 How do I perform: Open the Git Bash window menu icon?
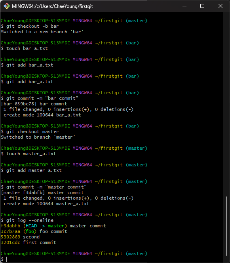pos(7,6)
